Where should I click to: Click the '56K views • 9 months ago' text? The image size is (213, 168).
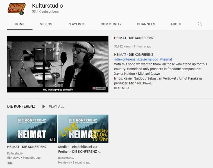pyautogui.click(x=24, y=158)
